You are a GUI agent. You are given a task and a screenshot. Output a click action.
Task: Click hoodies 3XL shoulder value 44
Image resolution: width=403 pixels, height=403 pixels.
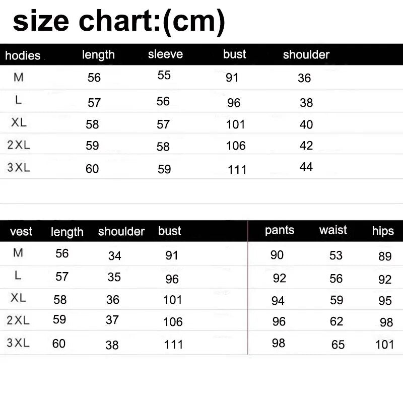306,167
